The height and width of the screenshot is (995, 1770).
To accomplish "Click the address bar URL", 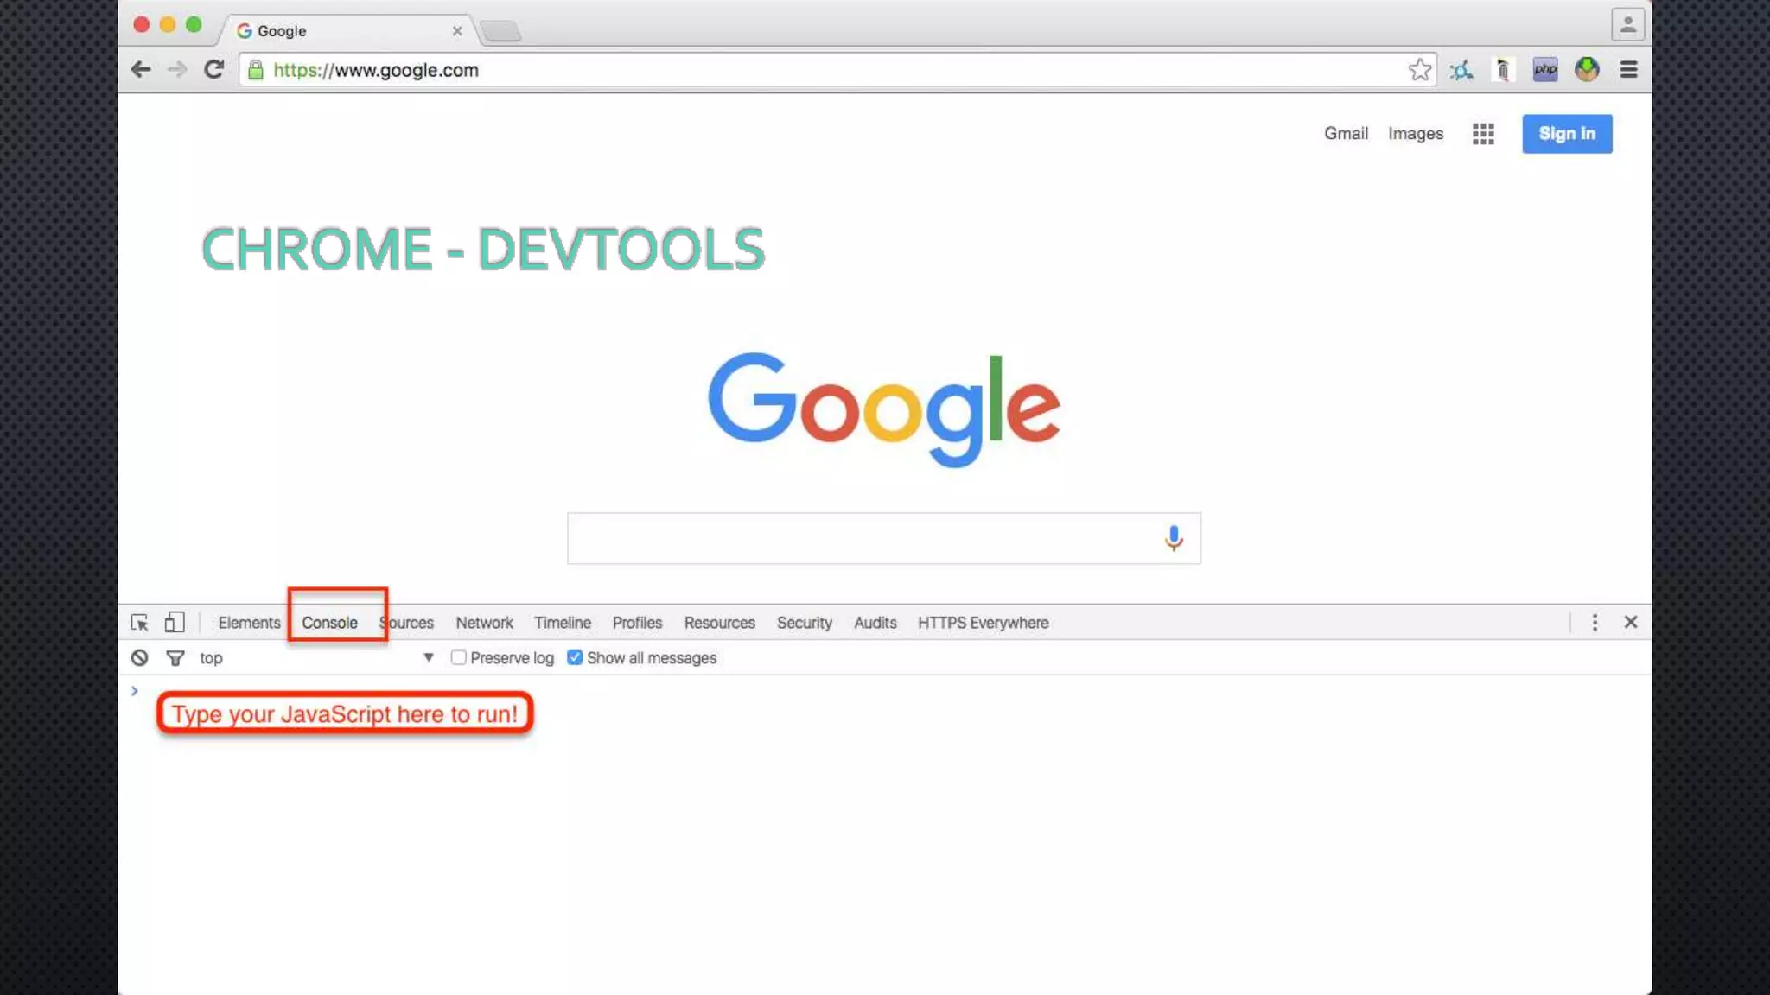I will [376, 70].
